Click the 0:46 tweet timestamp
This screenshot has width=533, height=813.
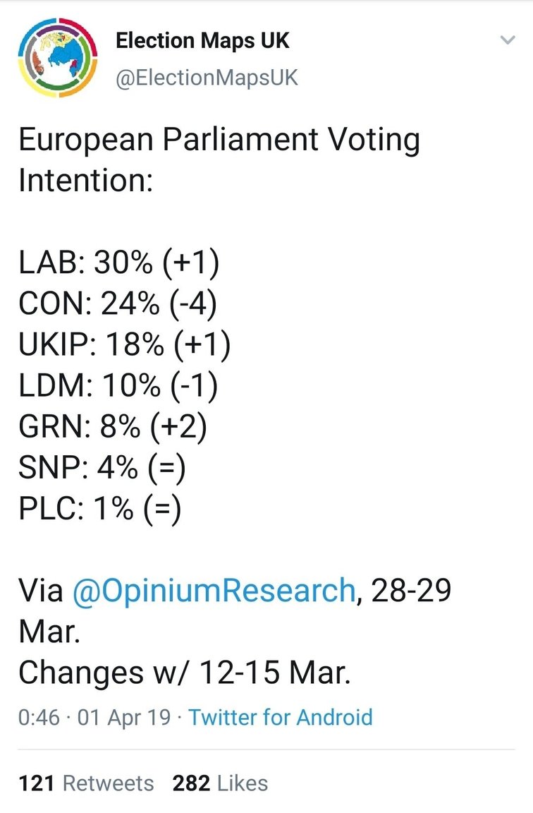[39, 718]
